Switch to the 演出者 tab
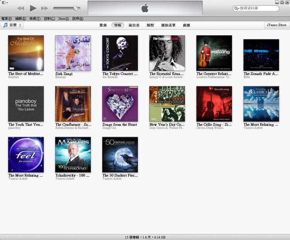The height and width of the screenshot is (240, 290). point(133,25)
